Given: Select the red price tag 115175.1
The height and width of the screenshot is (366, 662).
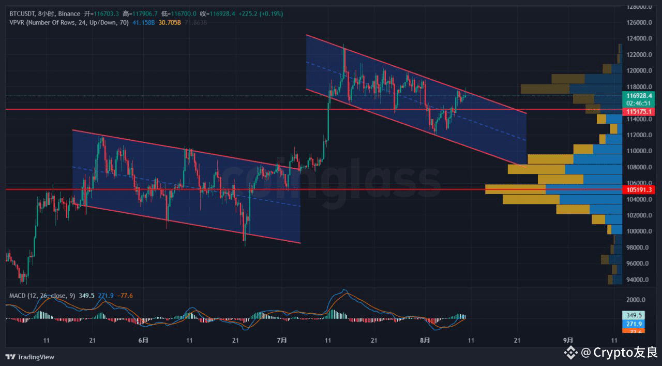Looking at the screenshot, I should coord(639,111).
